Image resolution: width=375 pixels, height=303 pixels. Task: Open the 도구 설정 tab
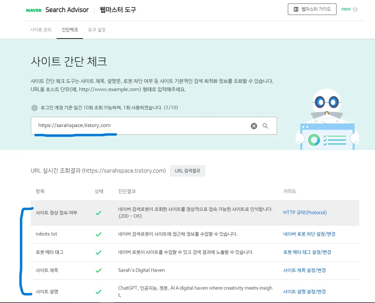point(97,30)
